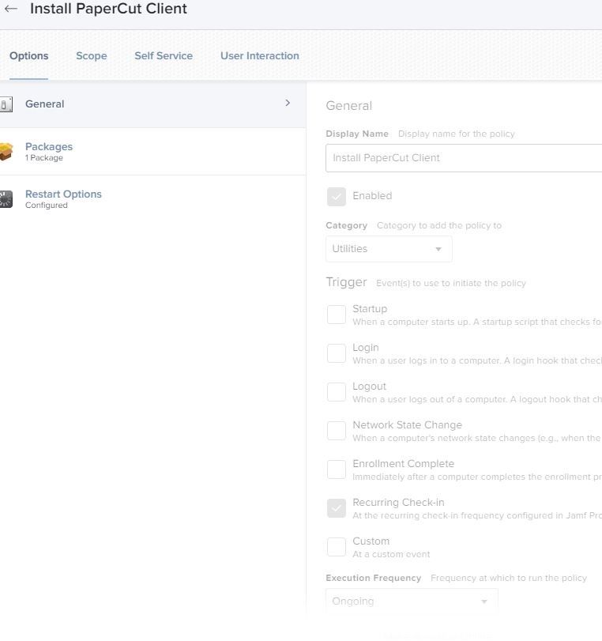Enable the Logout trigger checkbox

(337, 392)
